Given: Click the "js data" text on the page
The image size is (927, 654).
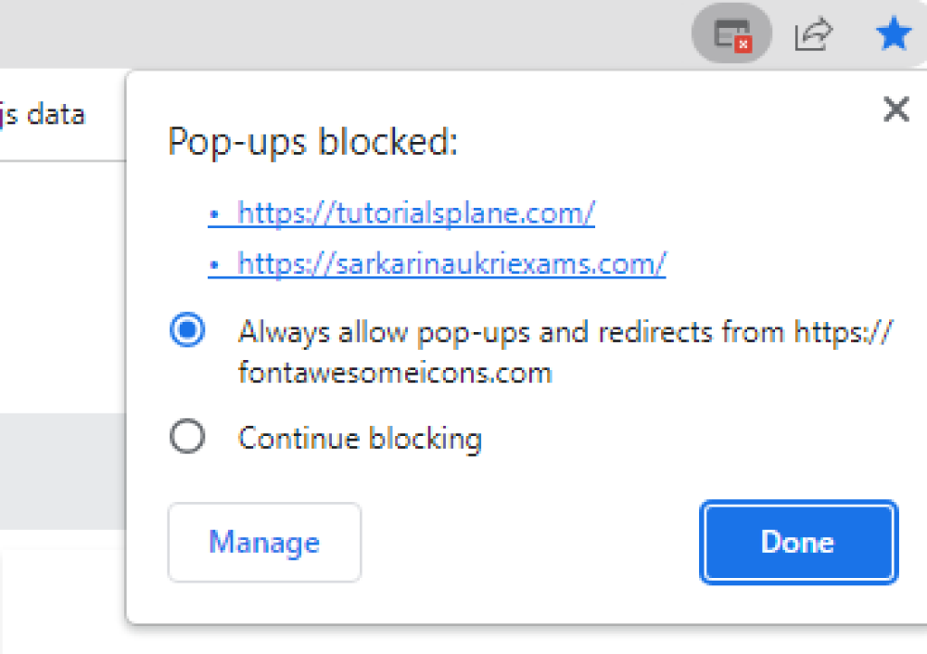Looking at the screenshot, I should (x=43, y=115).
